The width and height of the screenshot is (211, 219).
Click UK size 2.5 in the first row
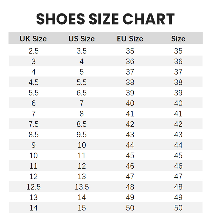(x=33, y=51)
